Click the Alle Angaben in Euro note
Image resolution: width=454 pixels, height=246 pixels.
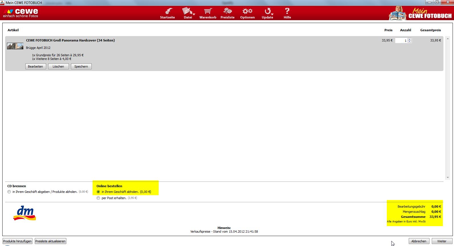pos(406,222)
